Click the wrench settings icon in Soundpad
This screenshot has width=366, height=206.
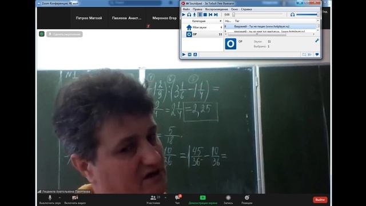tap(317, 41)
